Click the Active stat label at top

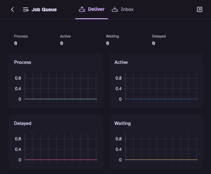tap(65, 36)
